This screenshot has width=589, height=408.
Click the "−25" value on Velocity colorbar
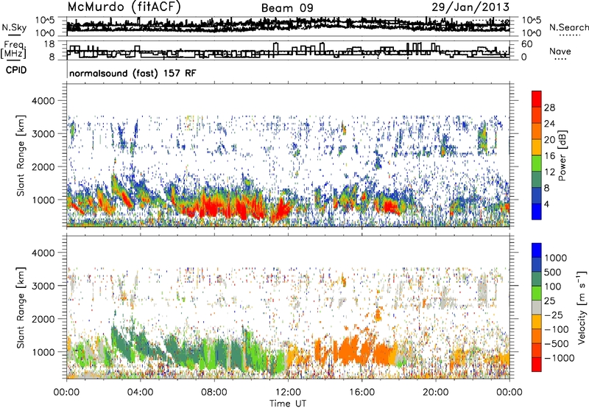point(554,314)
